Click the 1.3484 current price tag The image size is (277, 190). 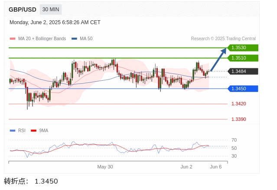(243, 71)
